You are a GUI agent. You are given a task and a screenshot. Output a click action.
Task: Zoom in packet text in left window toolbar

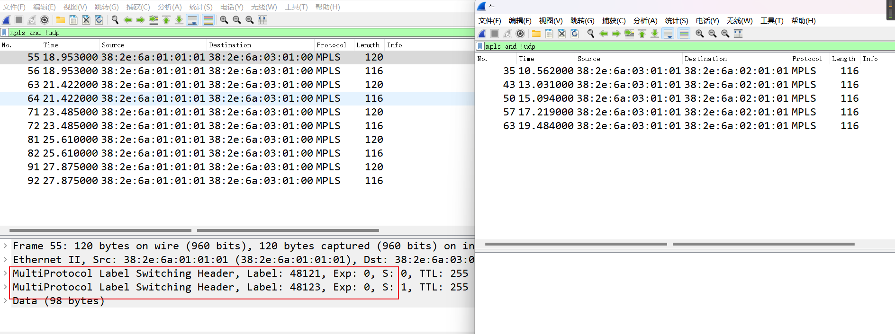click(224, 20)
